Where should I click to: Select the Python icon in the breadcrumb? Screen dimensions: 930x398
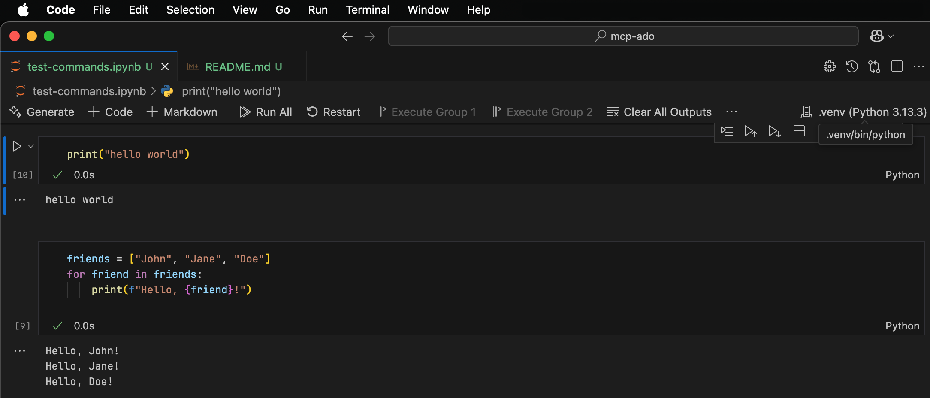tap(167, 91)
